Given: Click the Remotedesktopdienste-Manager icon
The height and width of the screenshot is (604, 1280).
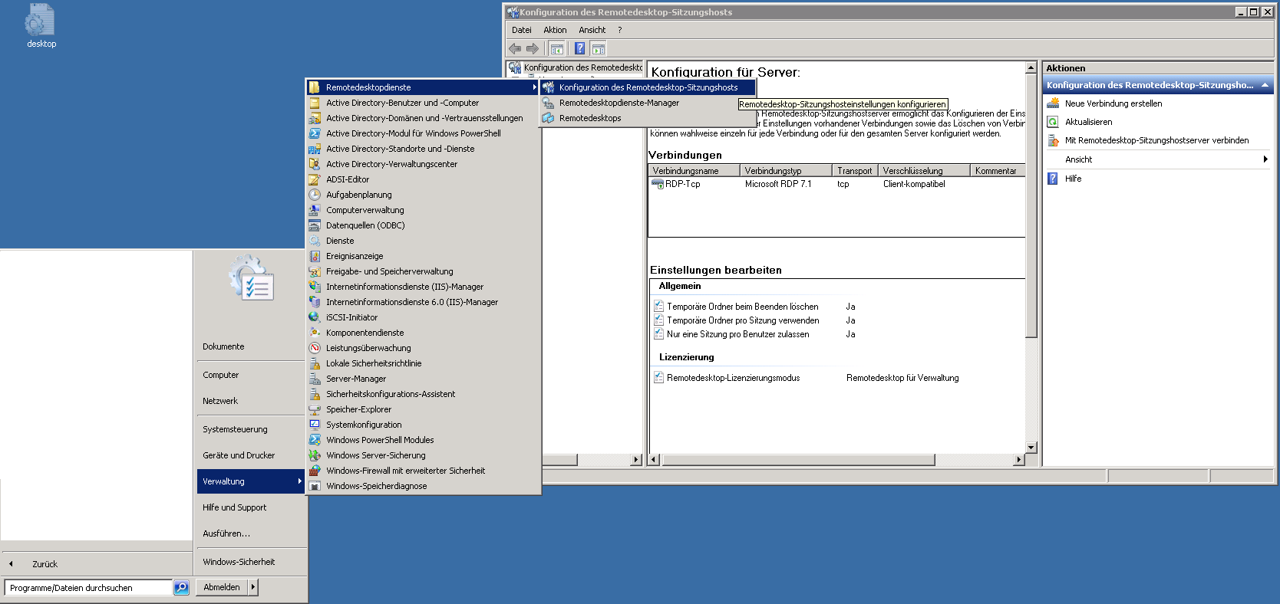Looking at the screenshot, I should 548,103.
